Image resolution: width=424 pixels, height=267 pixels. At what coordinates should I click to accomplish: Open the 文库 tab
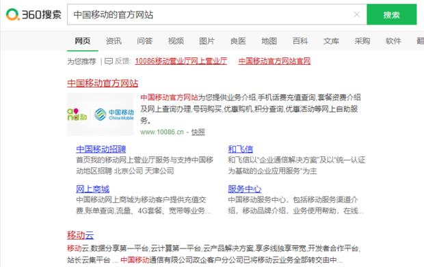click(x=331, y=41)
